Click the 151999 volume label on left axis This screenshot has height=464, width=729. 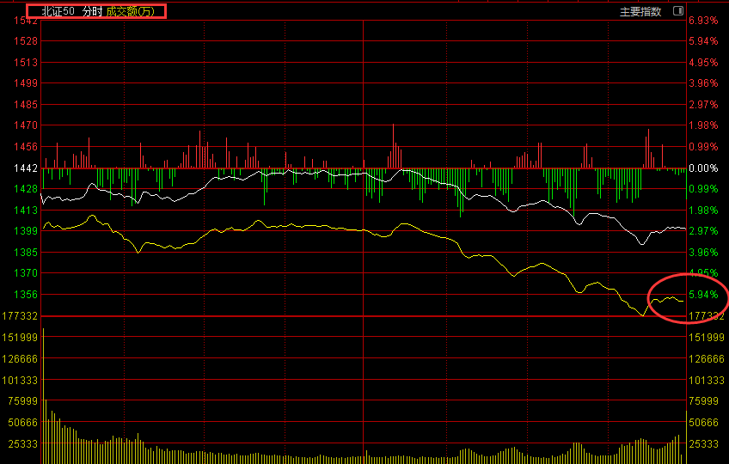(20, 337)
